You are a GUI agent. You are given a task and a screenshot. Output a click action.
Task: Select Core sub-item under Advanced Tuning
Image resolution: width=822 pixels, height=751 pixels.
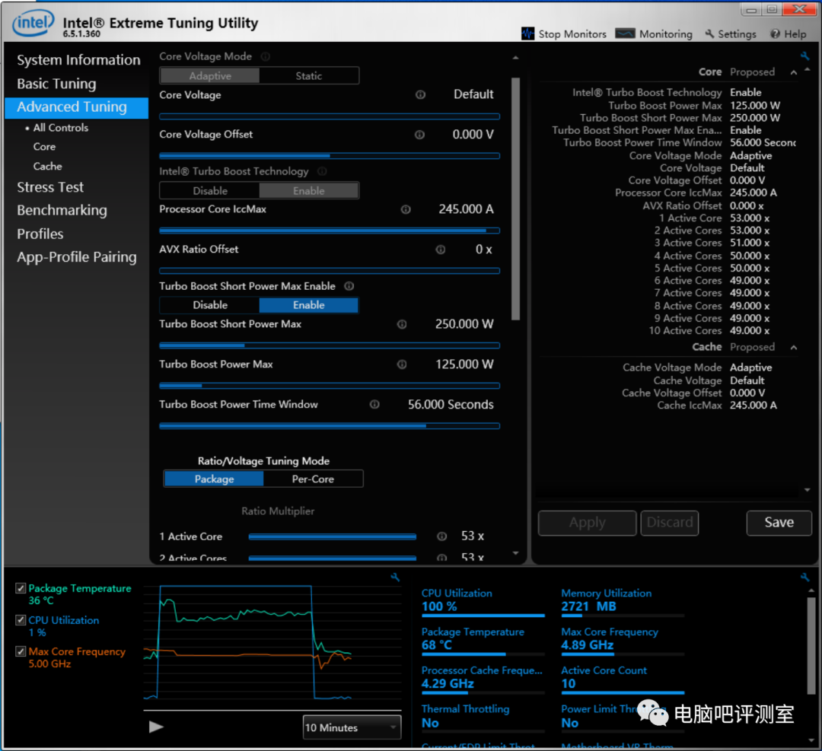44,147
